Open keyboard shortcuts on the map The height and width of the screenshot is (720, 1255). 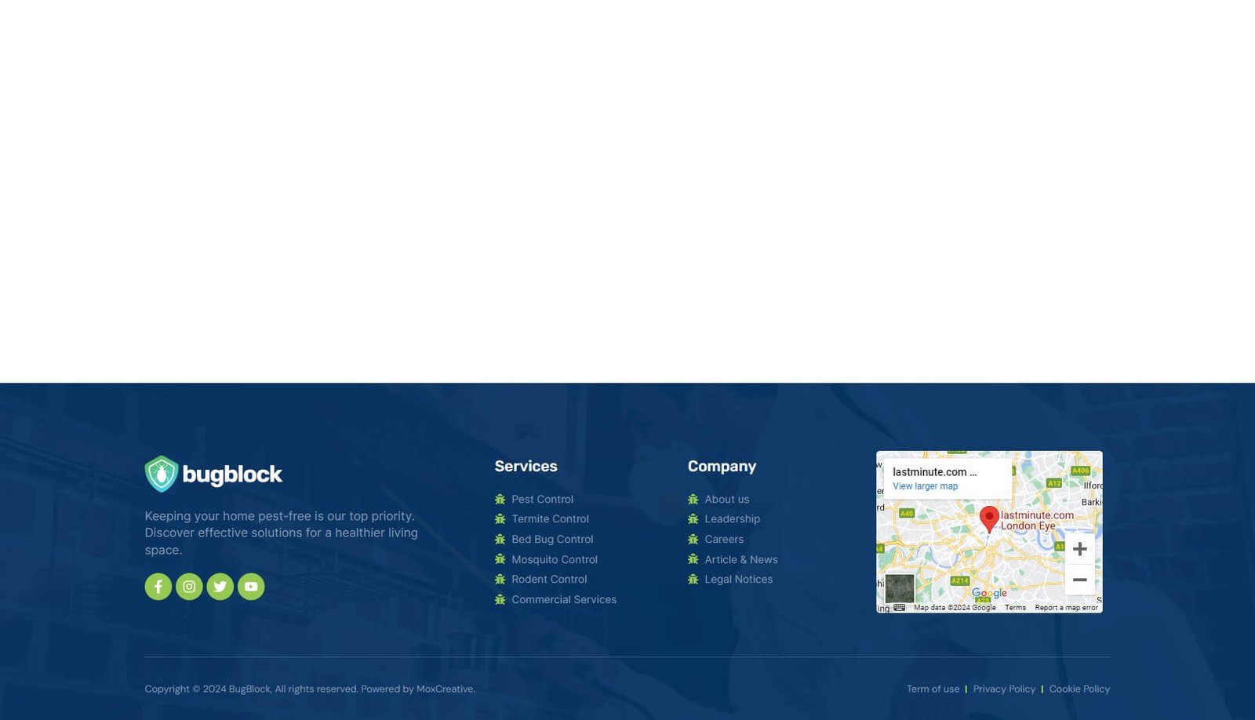tap(900, 608)
